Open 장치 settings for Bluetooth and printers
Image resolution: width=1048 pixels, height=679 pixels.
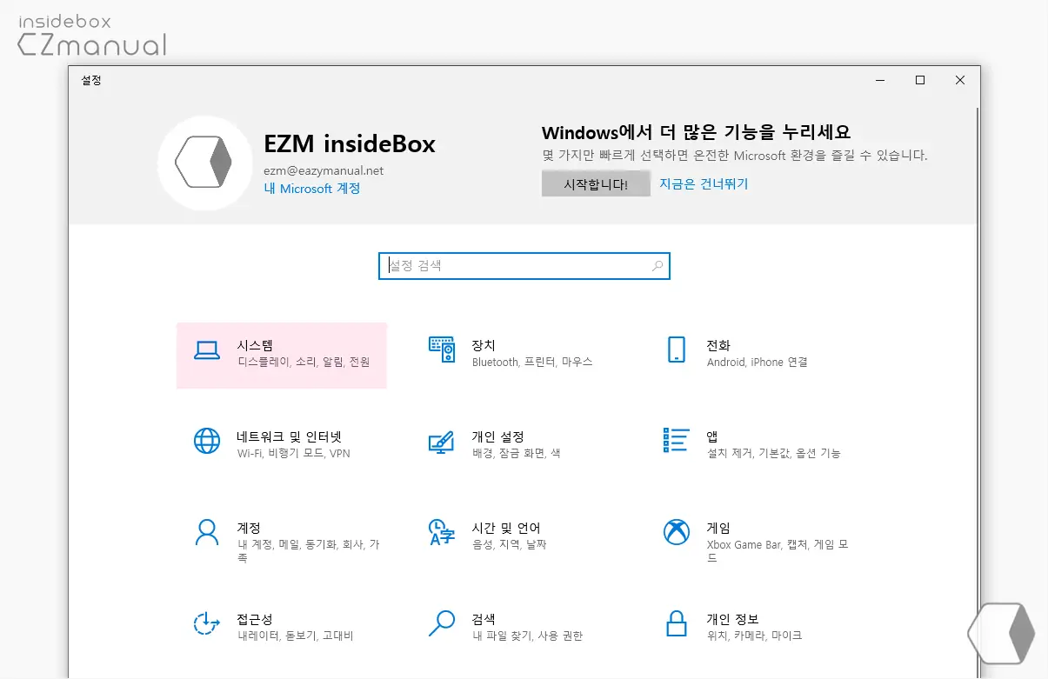[x=504, y=352]
